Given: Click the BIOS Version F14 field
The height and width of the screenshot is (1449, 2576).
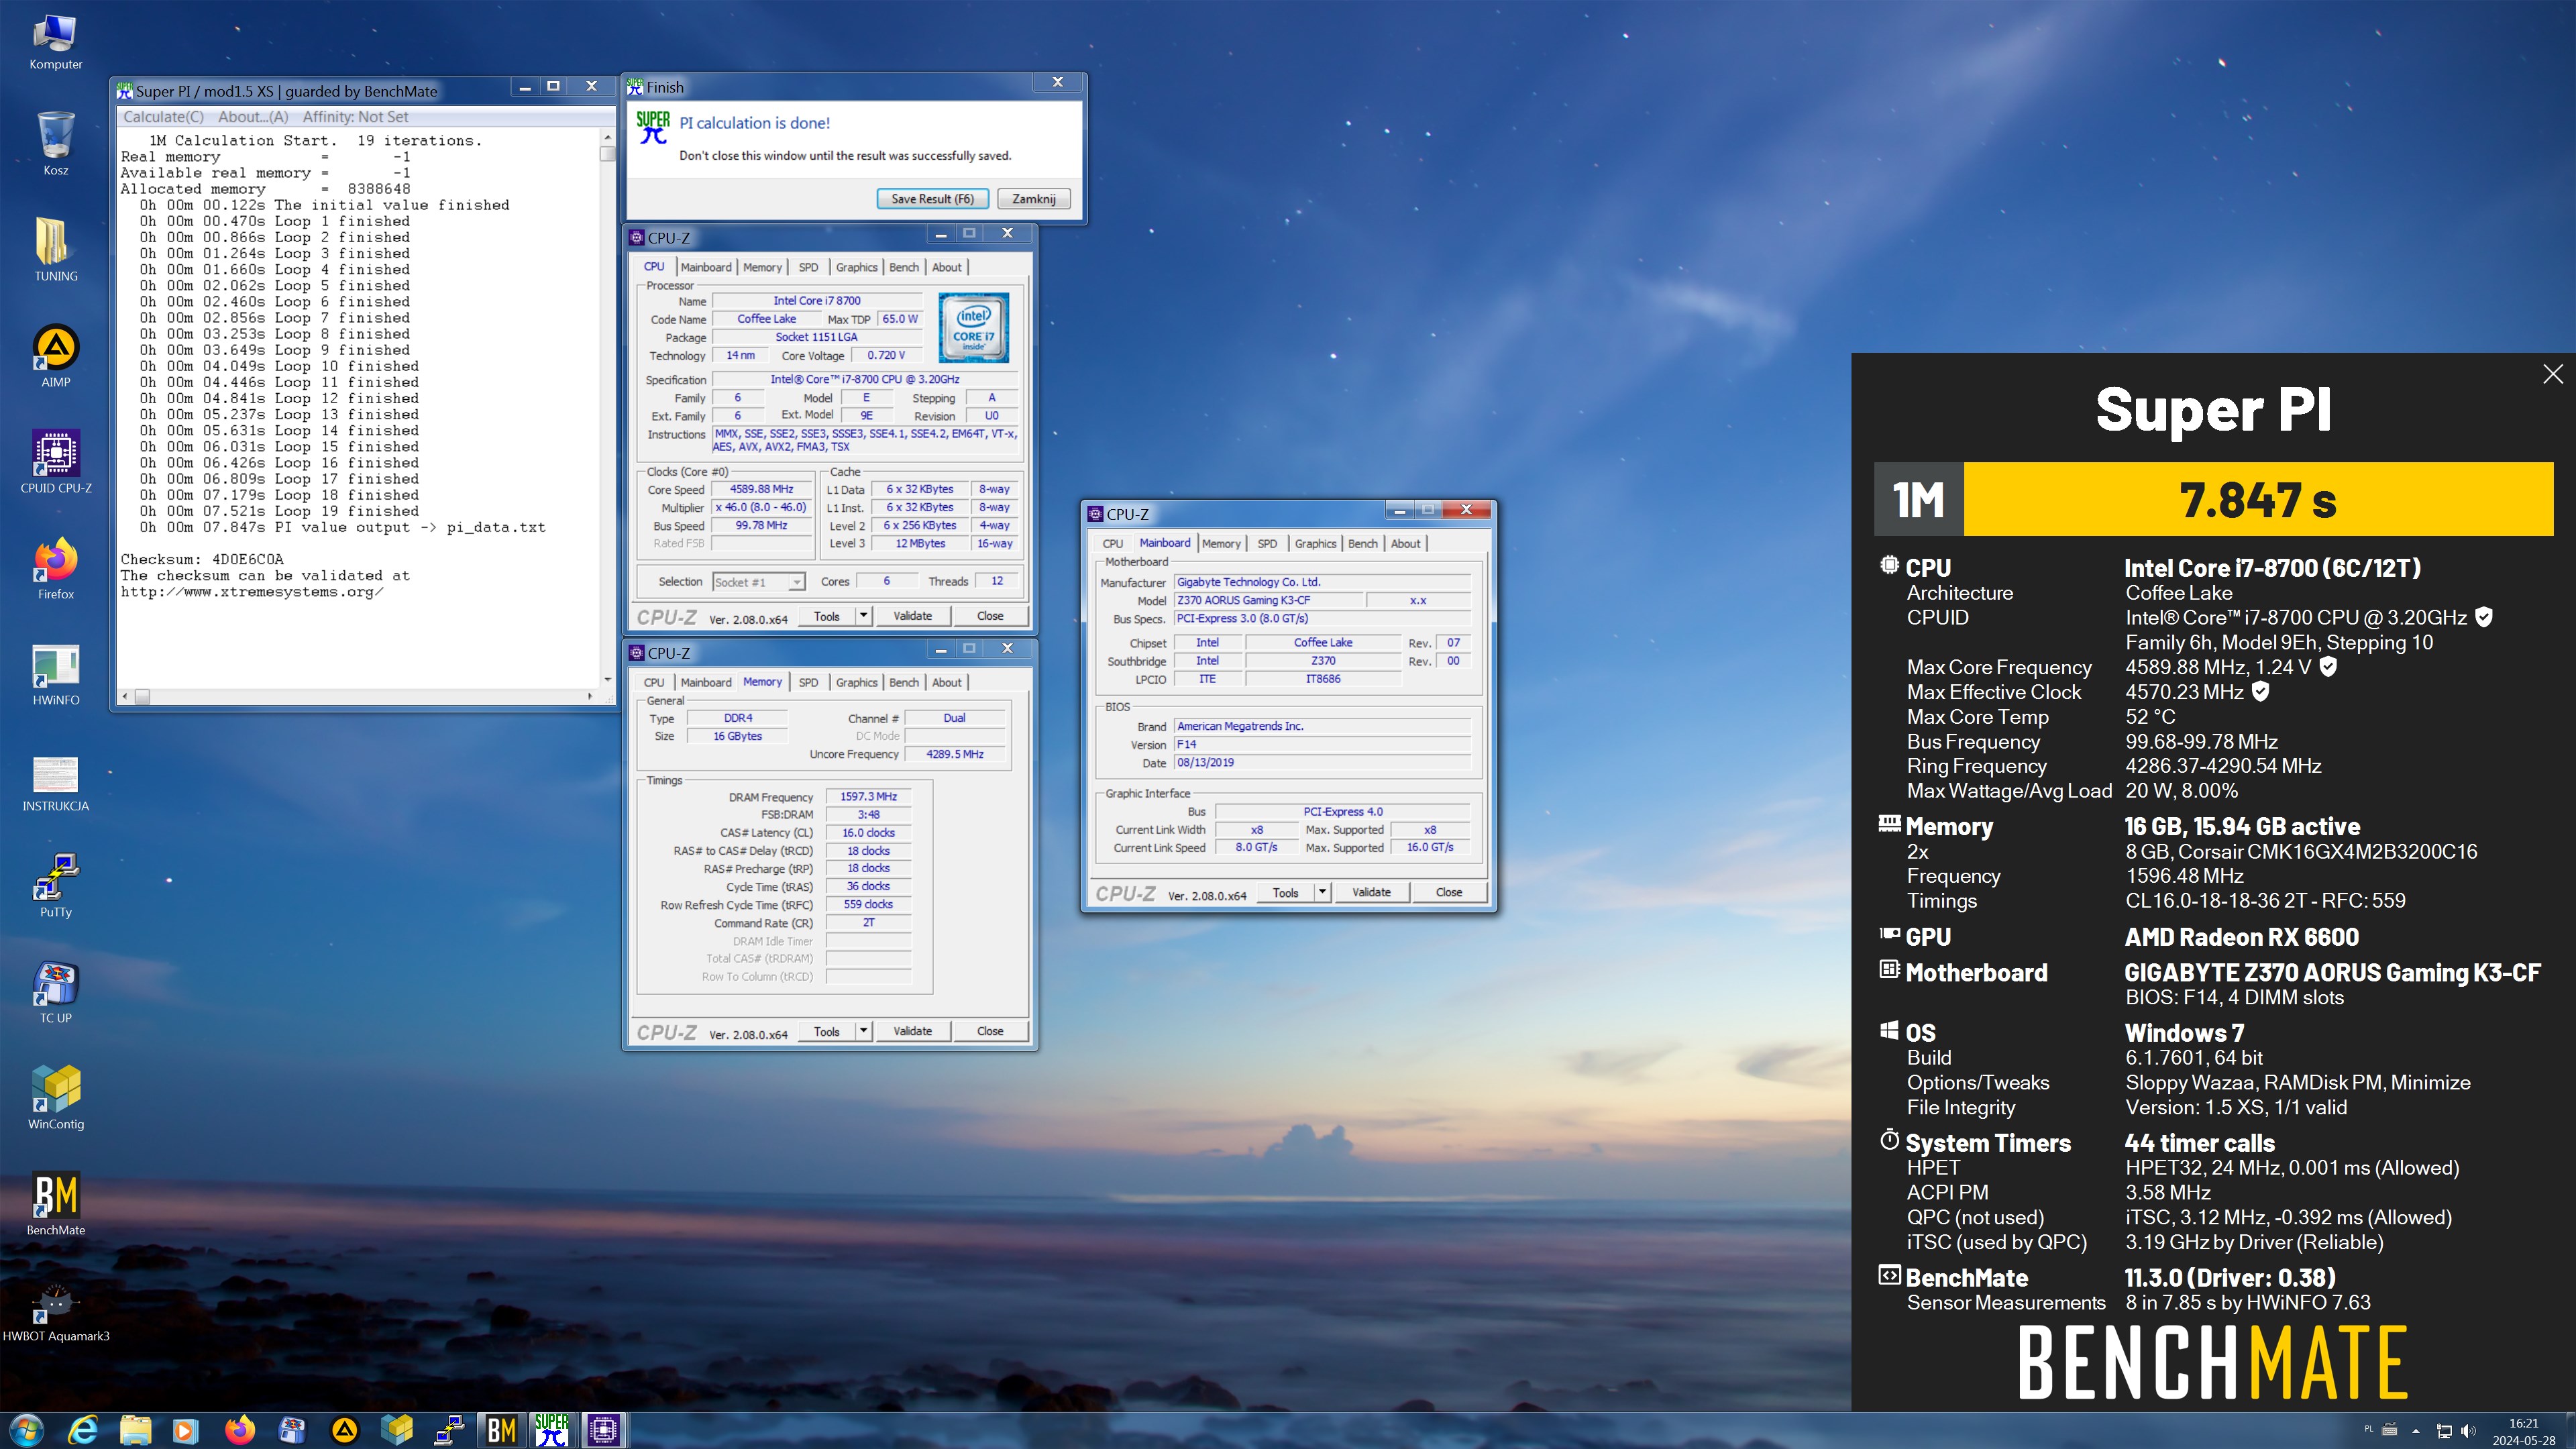Looking at the screenshot, I should click(1321, 744).
